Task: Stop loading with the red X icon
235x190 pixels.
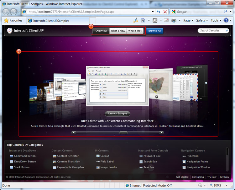Action: [x=165, y=12]
